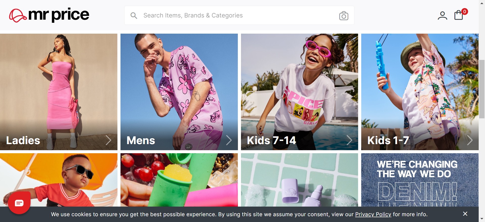485x222 pixels.
Task: Dismiss the cookie consent banner
Action: click(x=465, y=214)
